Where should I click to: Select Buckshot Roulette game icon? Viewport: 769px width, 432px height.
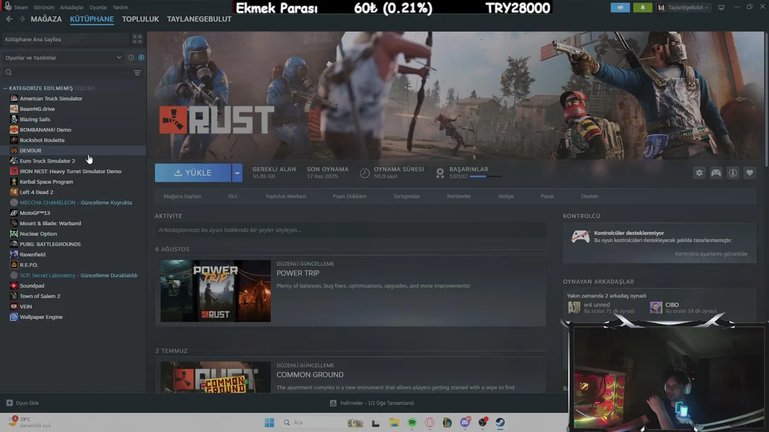pos(14,140)
